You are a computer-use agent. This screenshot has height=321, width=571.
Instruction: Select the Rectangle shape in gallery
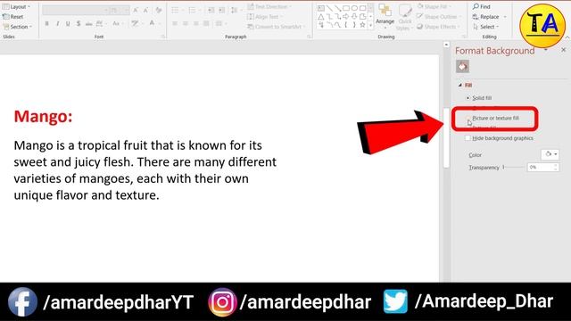[x=346, y=8]
